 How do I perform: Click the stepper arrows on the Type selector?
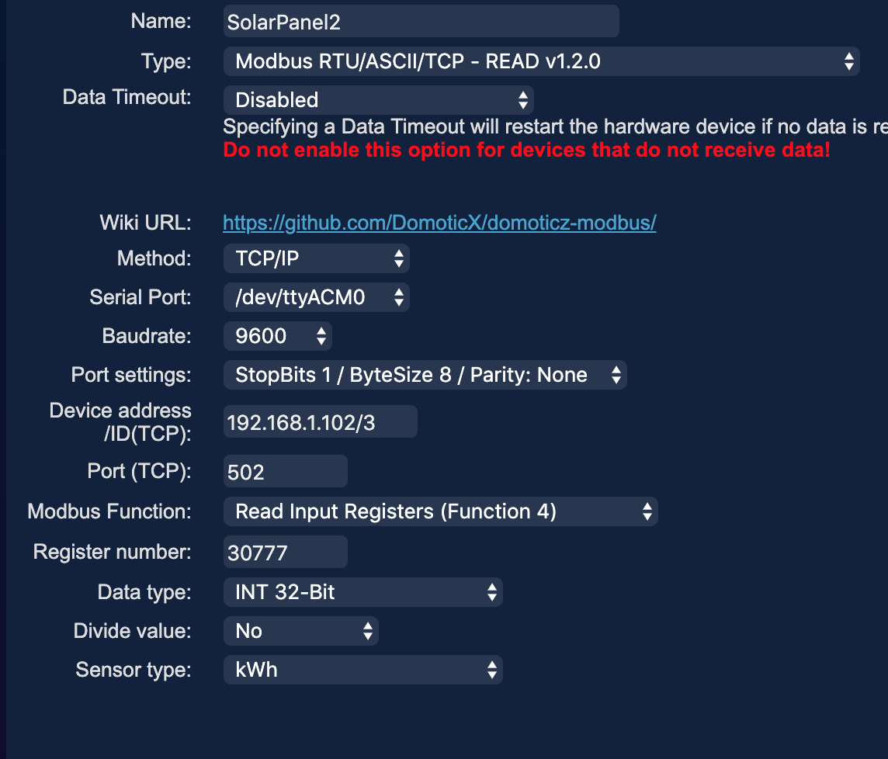click(x=850, y=61)
